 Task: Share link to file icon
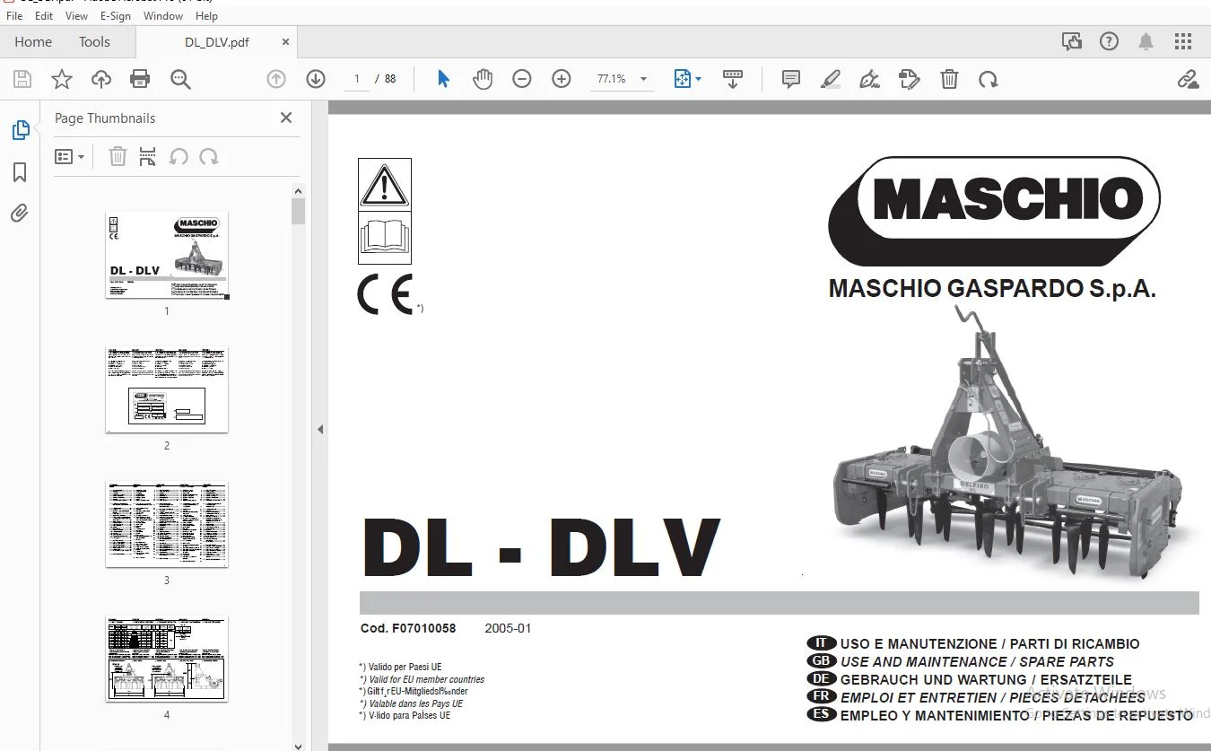[x=1188, y=79]
